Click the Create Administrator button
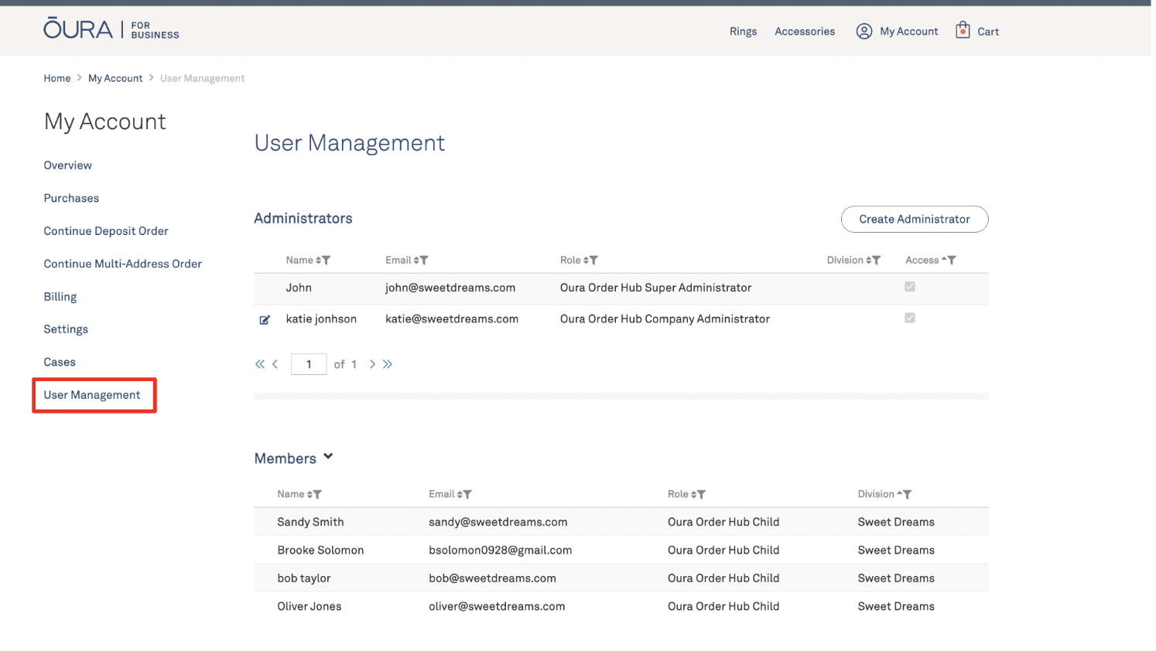1156x651 pixels. click(x=915, y=220)
